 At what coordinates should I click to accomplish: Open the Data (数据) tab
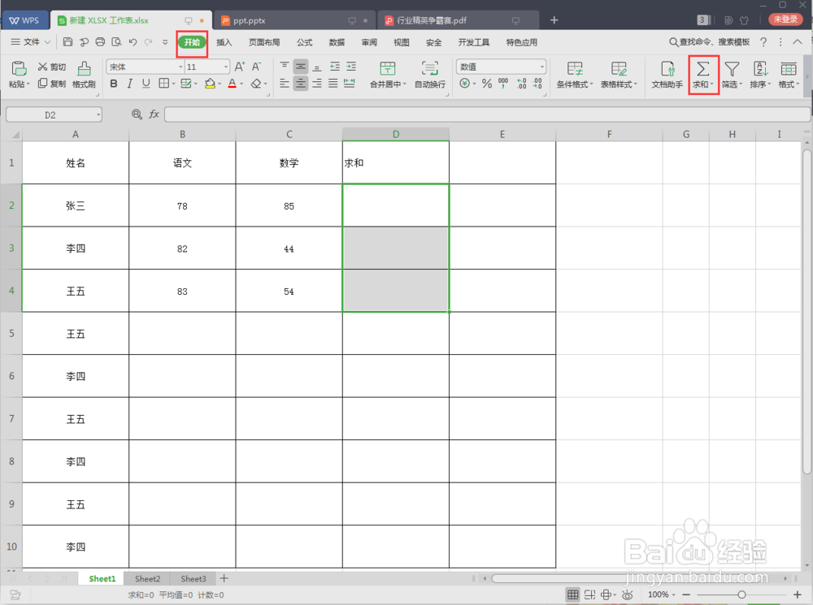[x=337, y=42]
